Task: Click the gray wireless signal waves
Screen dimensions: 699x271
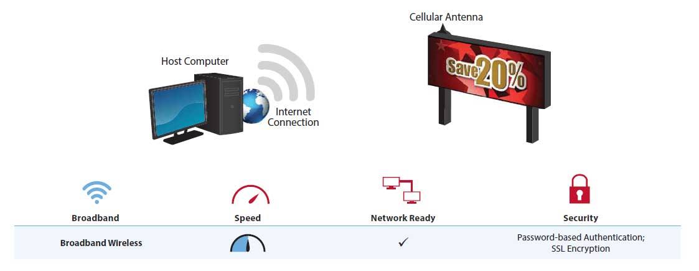Action: coord(286,73)
